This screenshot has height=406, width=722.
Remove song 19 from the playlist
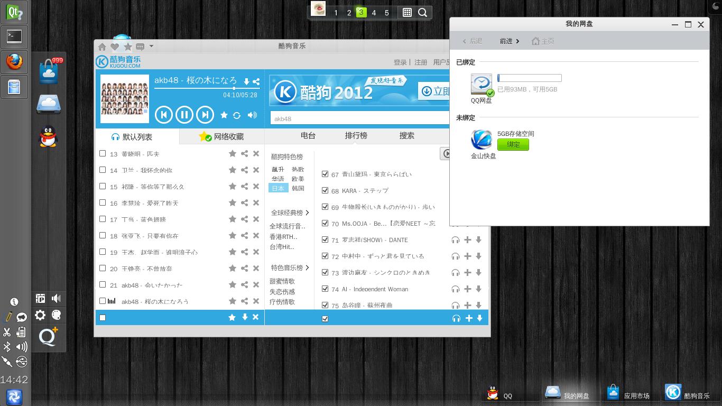[x=256, y=252]
